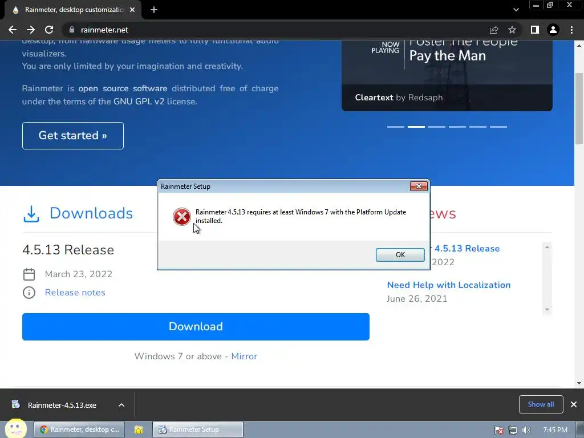This screenshot has height=438, width=584.
Task: Select the fifth carousel slide indicator
Action: (477, 127)
